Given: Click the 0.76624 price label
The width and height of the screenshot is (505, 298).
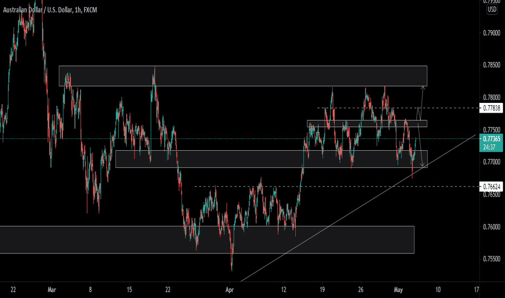Looking at the screenshot, I should tap(492, 186).
